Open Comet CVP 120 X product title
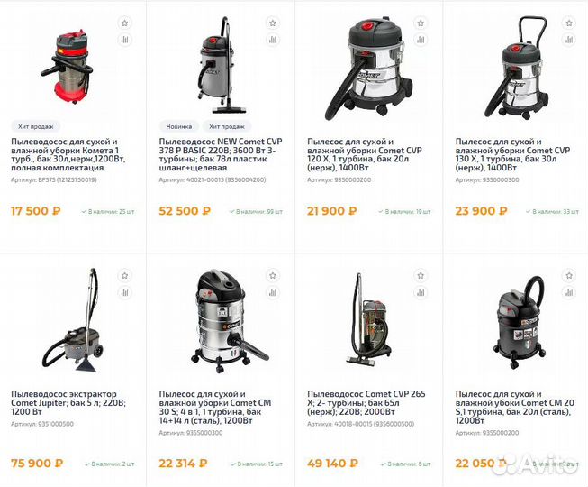The width and height of the screenshot is (588, 487). (x=365, y=154)
